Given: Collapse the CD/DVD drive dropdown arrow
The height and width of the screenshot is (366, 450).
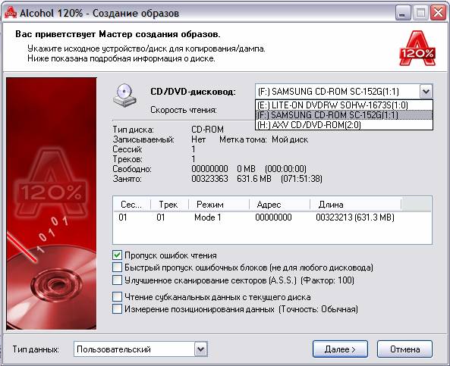Looking at the screenshot, I should point(426,92).
